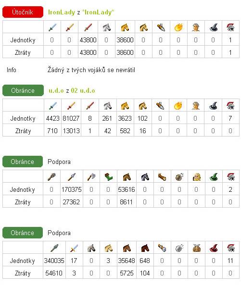
Task: Open attacker village *IronLady* link
Action: click(x=98, y=12)
